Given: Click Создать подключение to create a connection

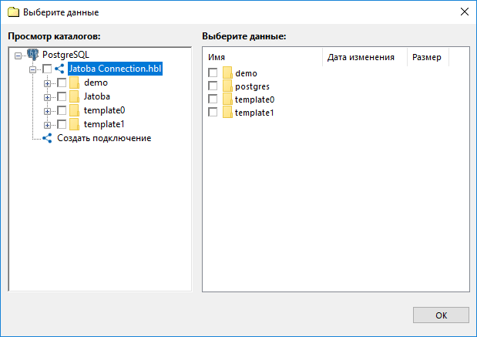Looking at the screenshot, I should pyautogui.click(x=104, y=138).
